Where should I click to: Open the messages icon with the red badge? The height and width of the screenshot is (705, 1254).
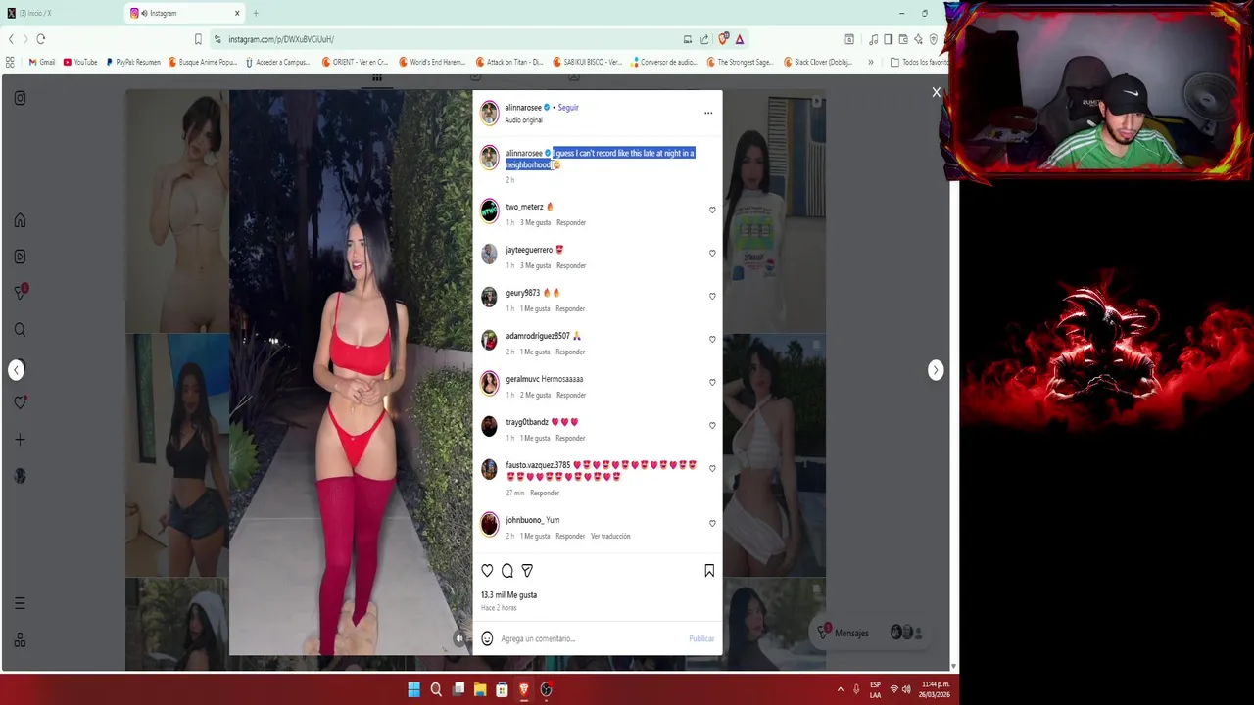pyautogui.click(x=21, y=292)
